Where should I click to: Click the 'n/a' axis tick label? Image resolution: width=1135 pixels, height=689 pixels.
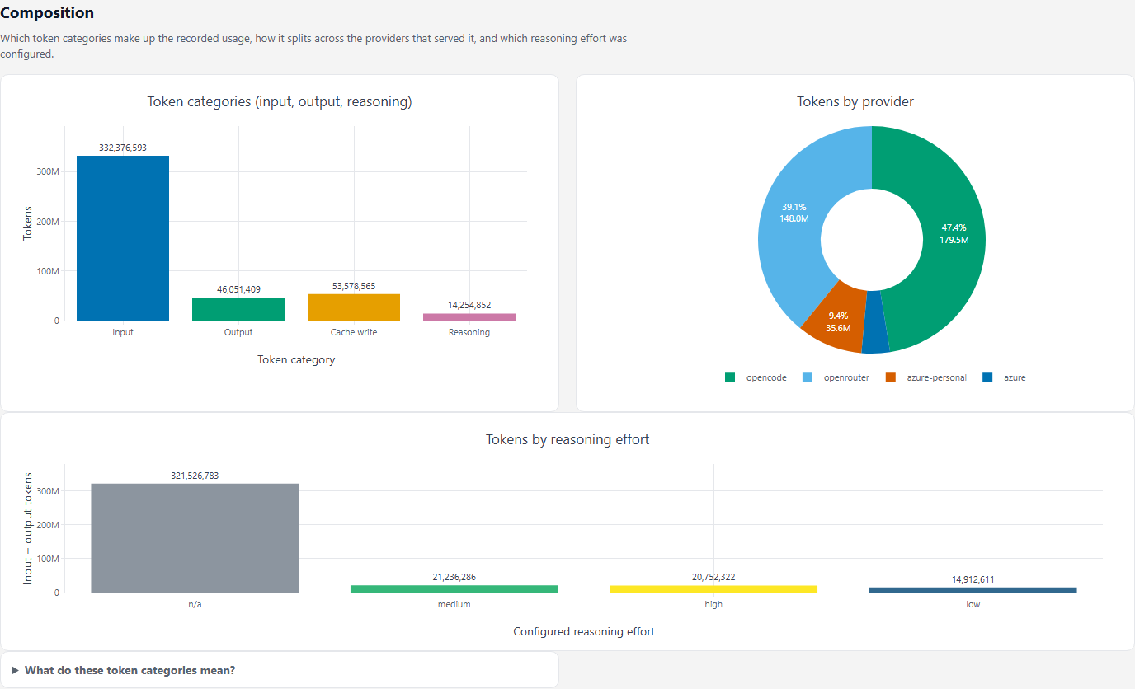(x=195, y=604)
